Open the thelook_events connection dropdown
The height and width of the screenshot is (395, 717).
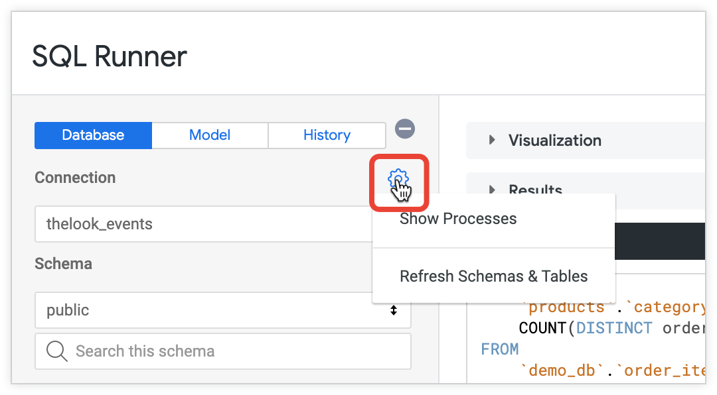(199, 224)
